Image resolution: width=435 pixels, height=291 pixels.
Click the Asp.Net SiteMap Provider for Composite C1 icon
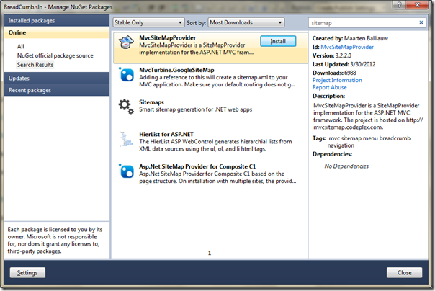tap(127, 171)
